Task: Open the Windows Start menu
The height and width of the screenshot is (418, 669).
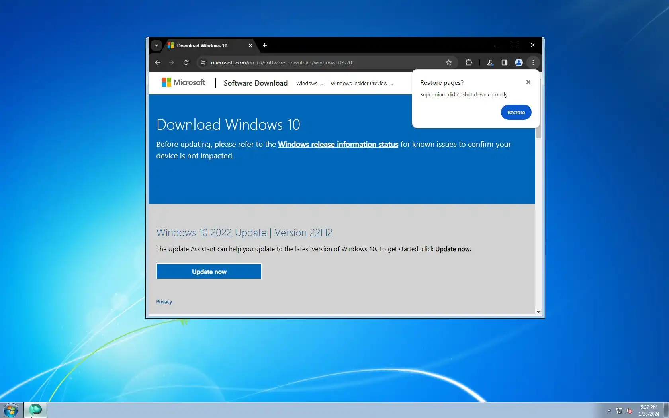Action: 11,410
